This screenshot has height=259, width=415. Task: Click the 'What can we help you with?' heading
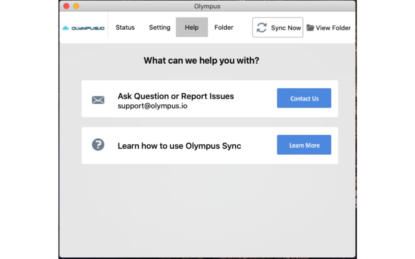tap(201, 61)
